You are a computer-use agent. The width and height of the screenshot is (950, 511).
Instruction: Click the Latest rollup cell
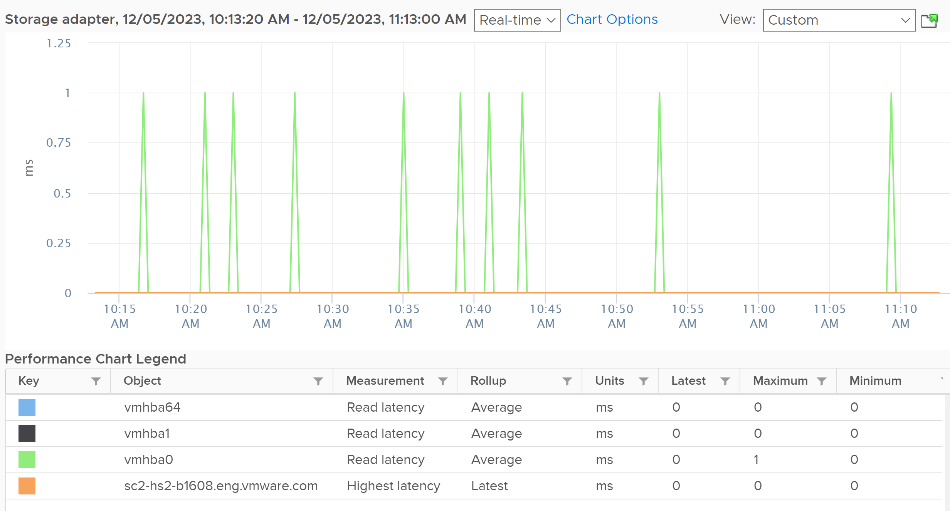(489, 486)
